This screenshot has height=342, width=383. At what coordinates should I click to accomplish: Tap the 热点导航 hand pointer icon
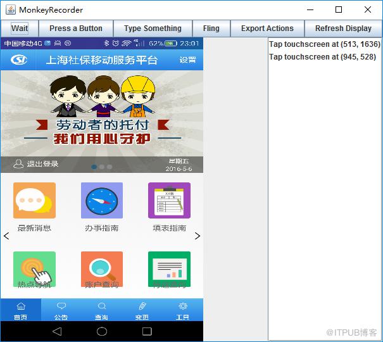(34, 269)
